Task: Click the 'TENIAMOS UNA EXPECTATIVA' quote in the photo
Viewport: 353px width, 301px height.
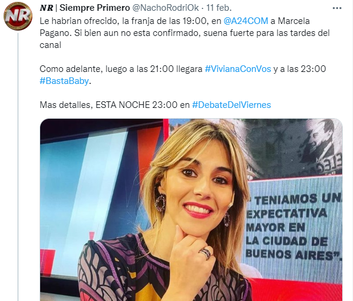Action: (x=292, y=228)
